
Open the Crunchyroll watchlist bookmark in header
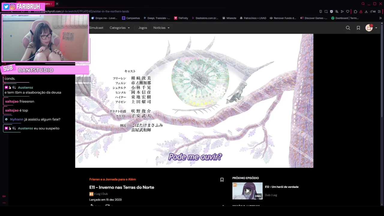[358, 28]
